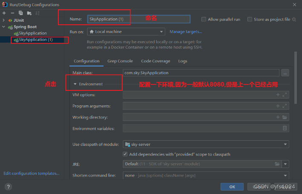
Task: Open the classpath module sky-server dropdown
Action: (206, 144)
